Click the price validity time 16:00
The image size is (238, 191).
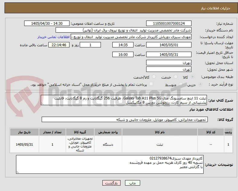(123, 54)
